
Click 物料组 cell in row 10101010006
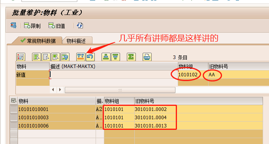tap(119, 126)
